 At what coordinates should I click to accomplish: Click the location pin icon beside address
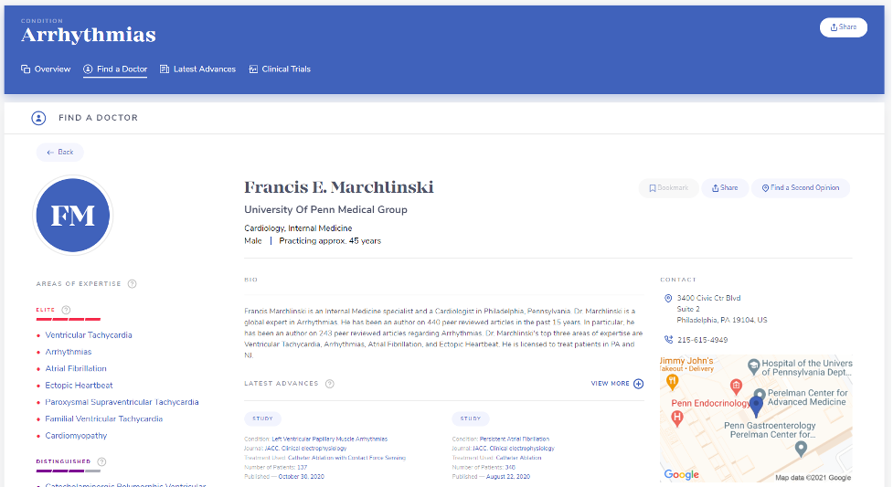tap(668, 298)
